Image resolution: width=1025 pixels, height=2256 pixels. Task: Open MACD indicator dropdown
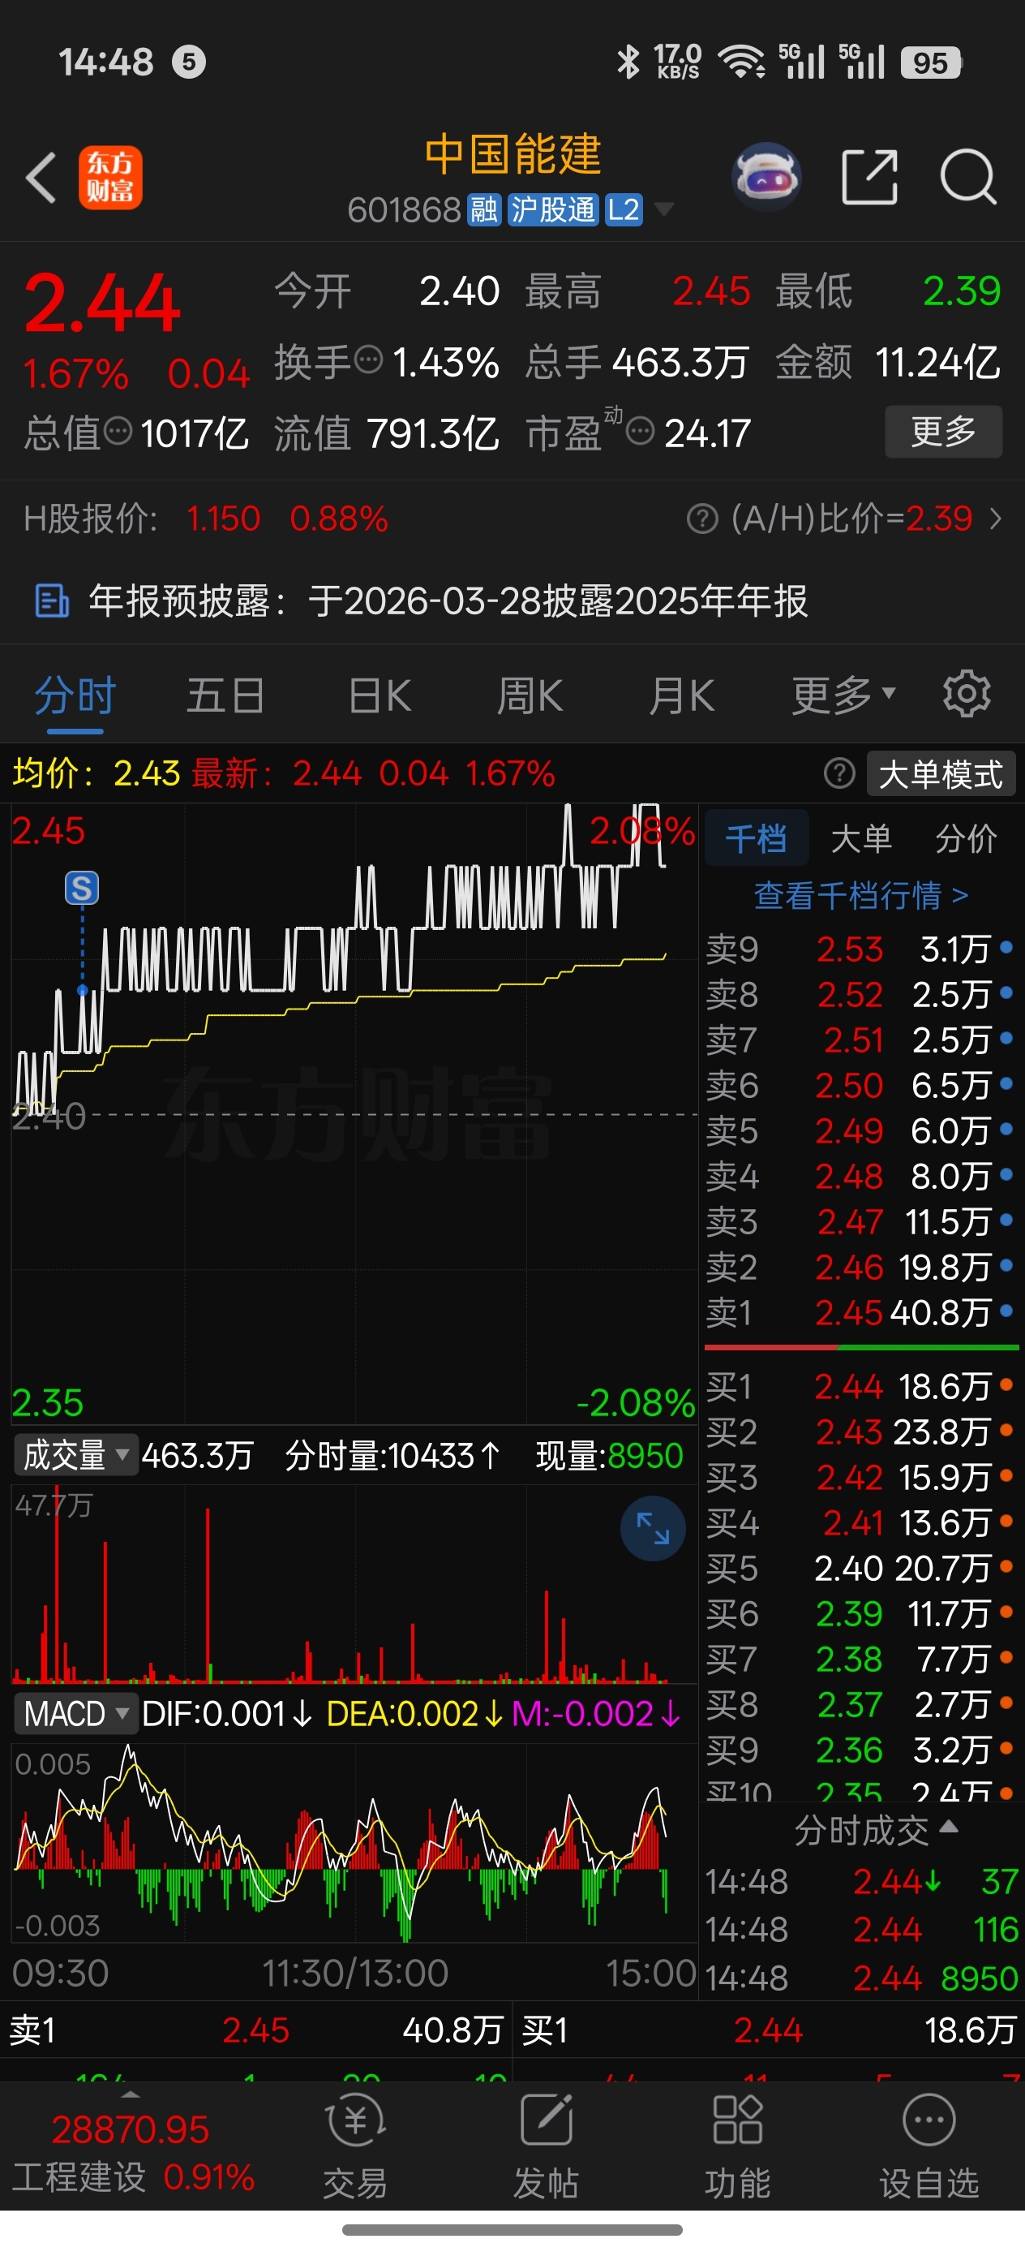pos(75,1713)
